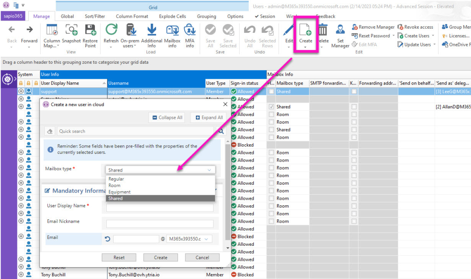Viewport: 471px width, 279px height.
Task: Switch to the Global tab
Action: coord(67,16)
